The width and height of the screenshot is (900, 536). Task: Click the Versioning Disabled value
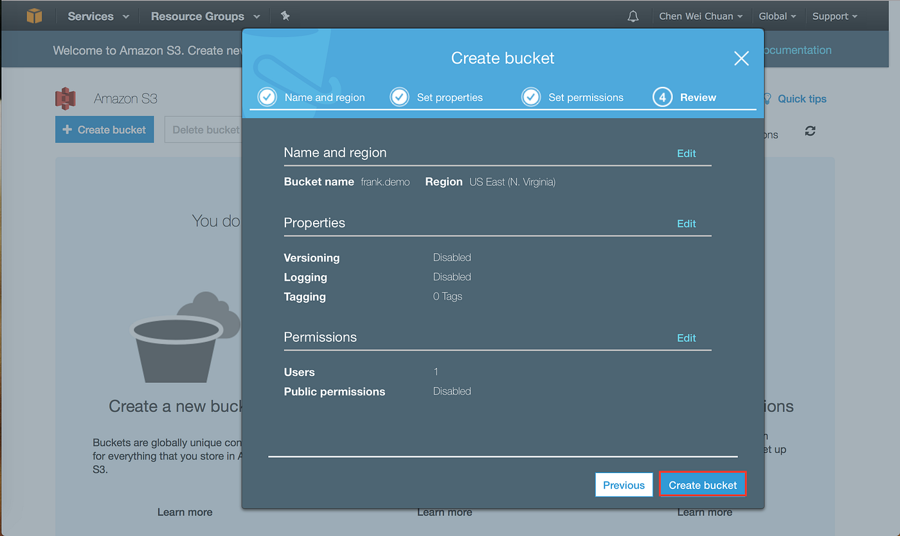(x=452, y=258)
